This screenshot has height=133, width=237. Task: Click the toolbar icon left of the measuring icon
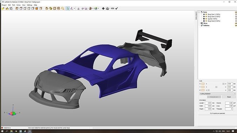coord(82,8)
